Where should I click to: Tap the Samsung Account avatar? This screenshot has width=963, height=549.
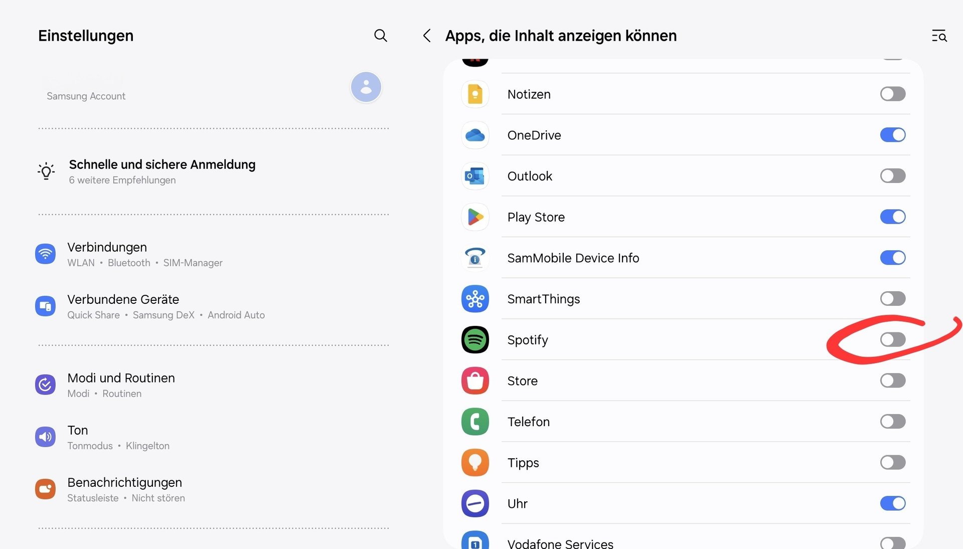click(366, 87)
